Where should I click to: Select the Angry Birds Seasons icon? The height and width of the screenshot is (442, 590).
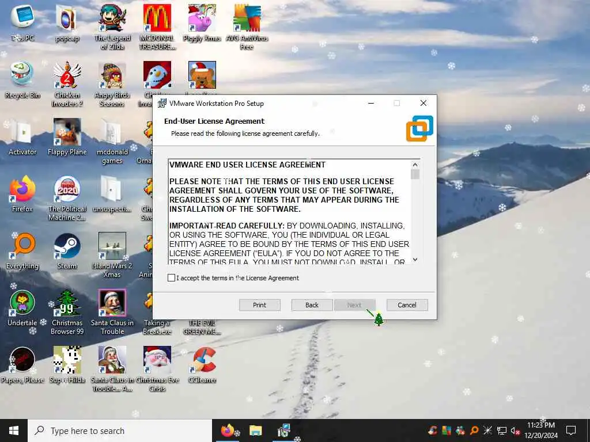(112, 84)
